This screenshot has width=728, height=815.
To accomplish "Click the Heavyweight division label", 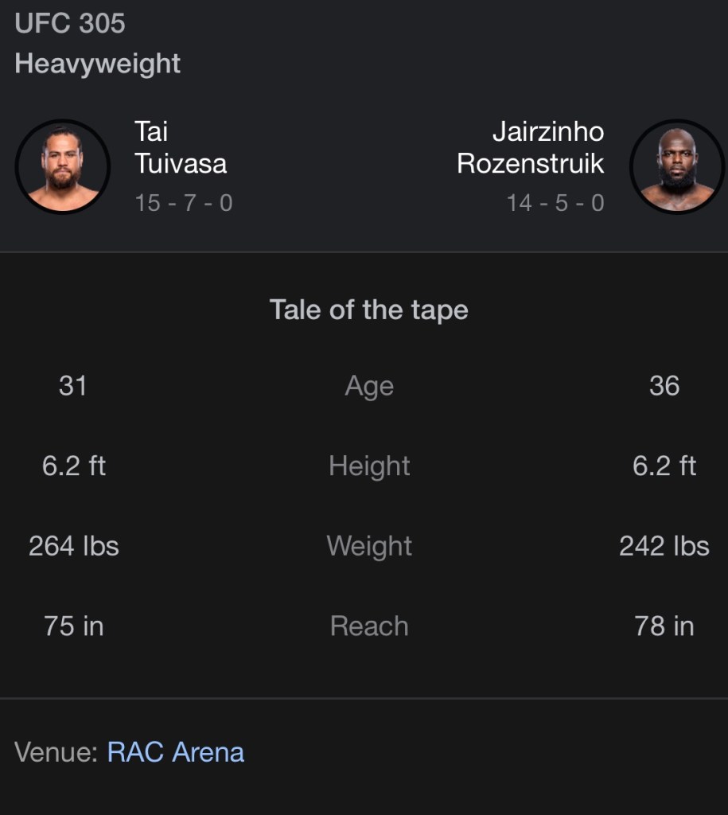I will (x=98, y=64).
